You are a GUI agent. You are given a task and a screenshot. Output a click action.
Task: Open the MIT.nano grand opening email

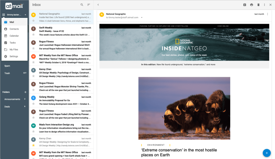click(61, 154)
